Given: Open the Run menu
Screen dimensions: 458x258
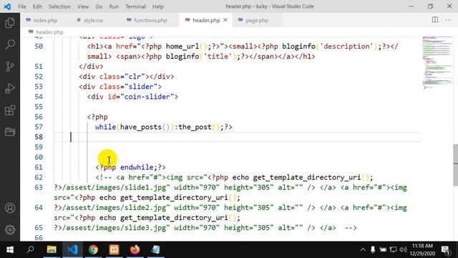Looking at the screenshot, I should point(114,6).
